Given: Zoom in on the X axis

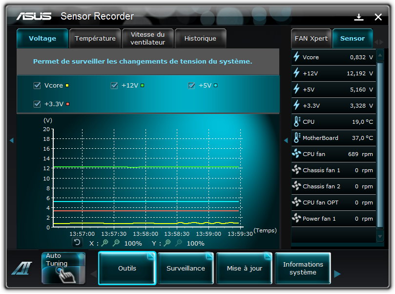Looking at the screenshot, I should pyautogui.click(x=105, y=243).
